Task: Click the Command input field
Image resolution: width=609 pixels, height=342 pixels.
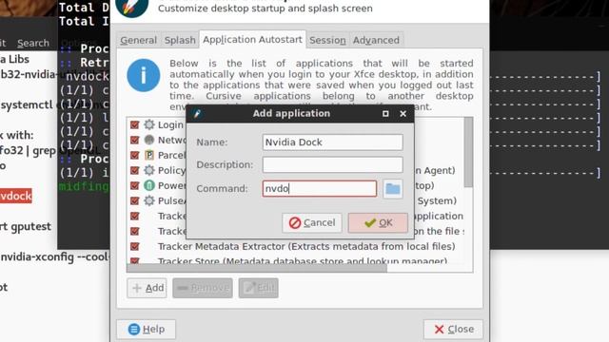Action: pyautogui.click(x=320, y=189)
